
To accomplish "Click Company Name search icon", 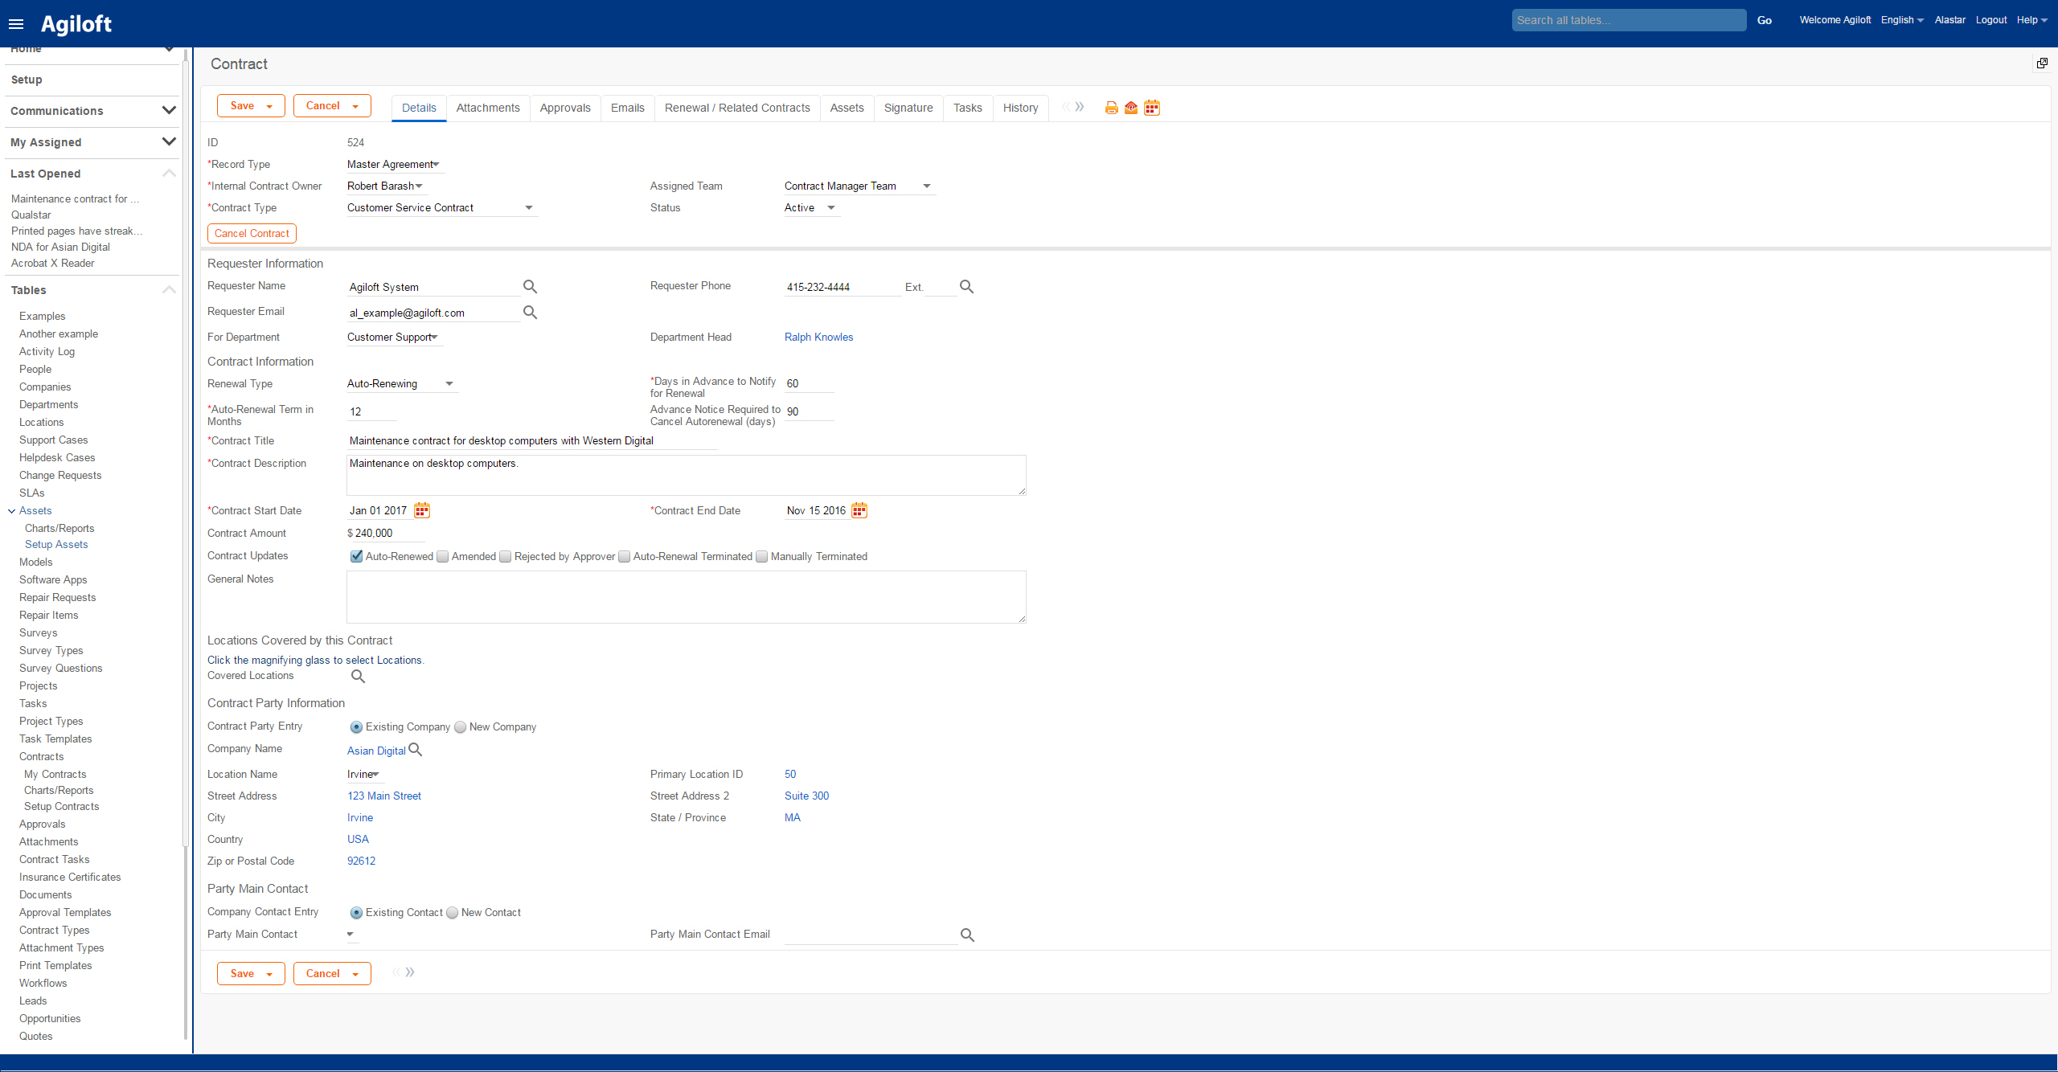I will (416, 750).
